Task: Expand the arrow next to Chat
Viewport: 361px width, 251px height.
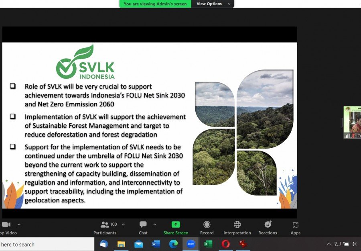Action: click(x=155, y=224)
